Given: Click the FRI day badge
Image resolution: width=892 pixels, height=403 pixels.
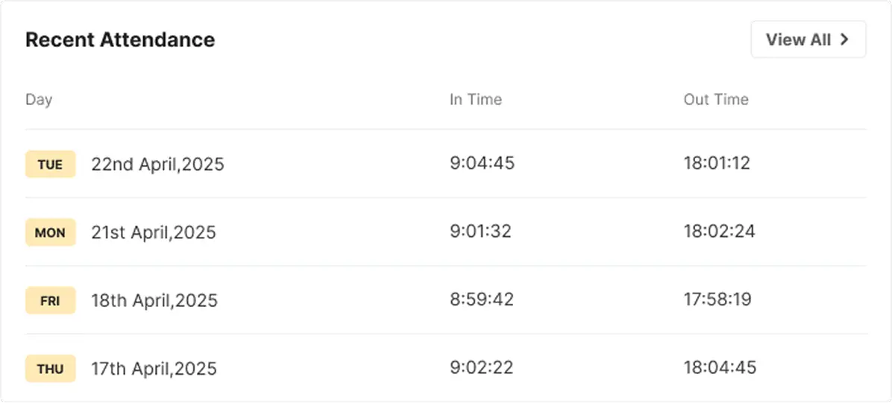Looking at the screenshot, I should (50, 301).
